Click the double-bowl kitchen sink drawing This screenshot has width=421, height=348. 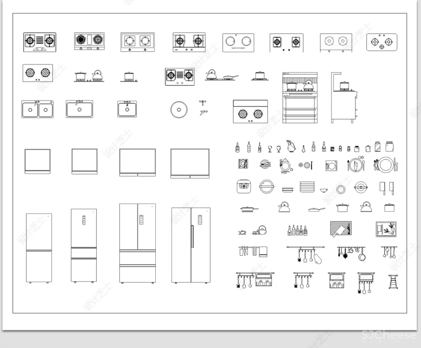37,109
